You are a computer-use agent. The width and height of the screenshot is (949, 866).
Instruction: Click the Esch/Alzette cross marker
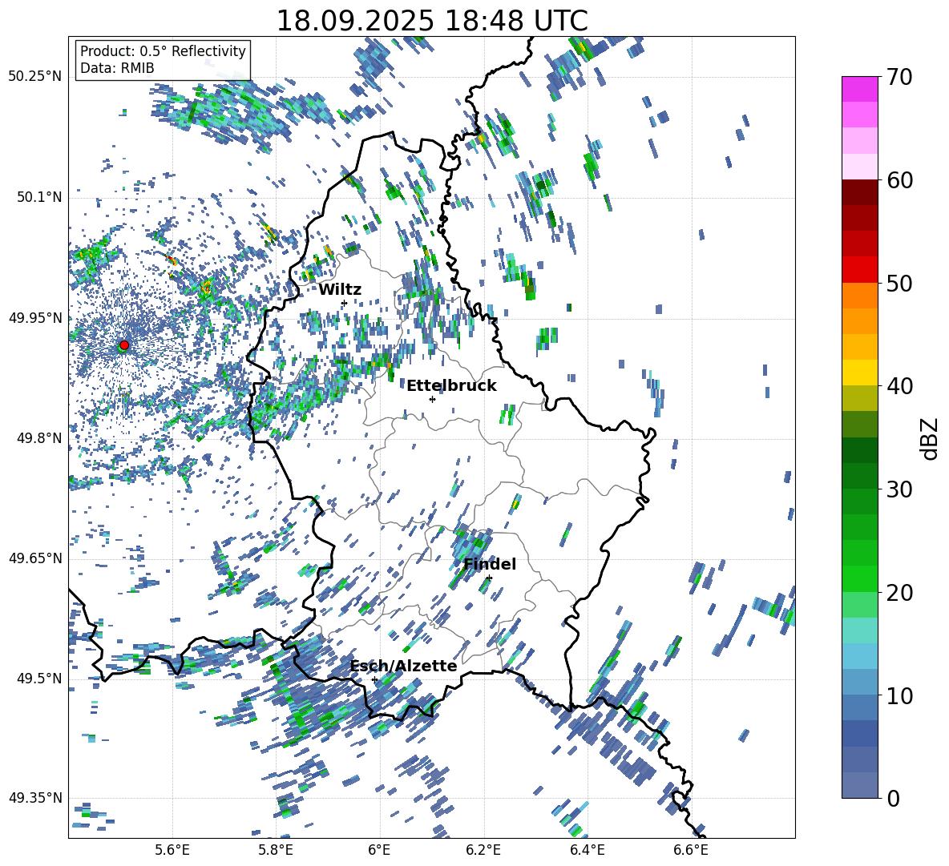click(x=374, y=679)
